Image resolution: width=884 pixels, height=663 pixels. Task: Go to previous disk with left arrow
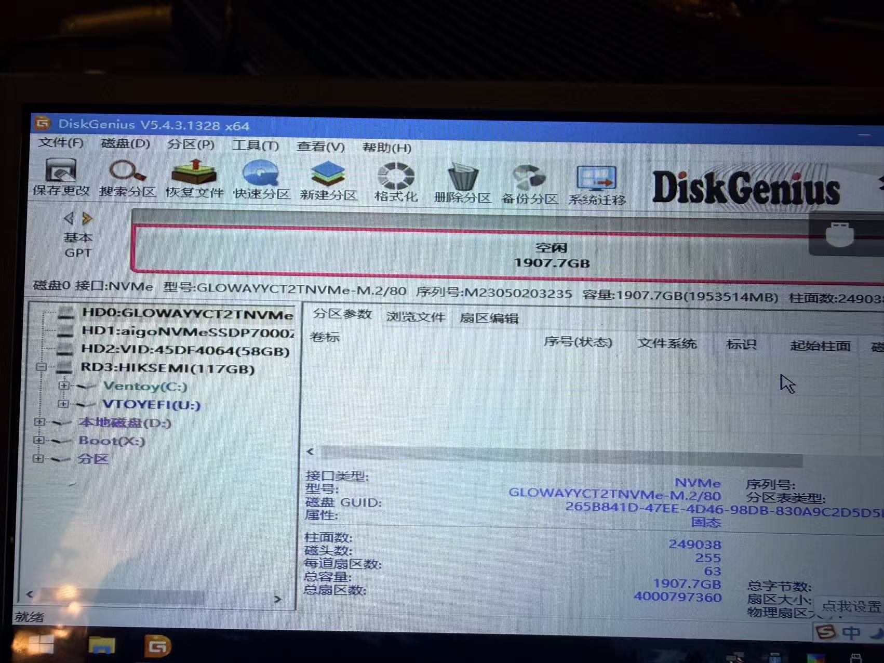(x=69, y=218)
